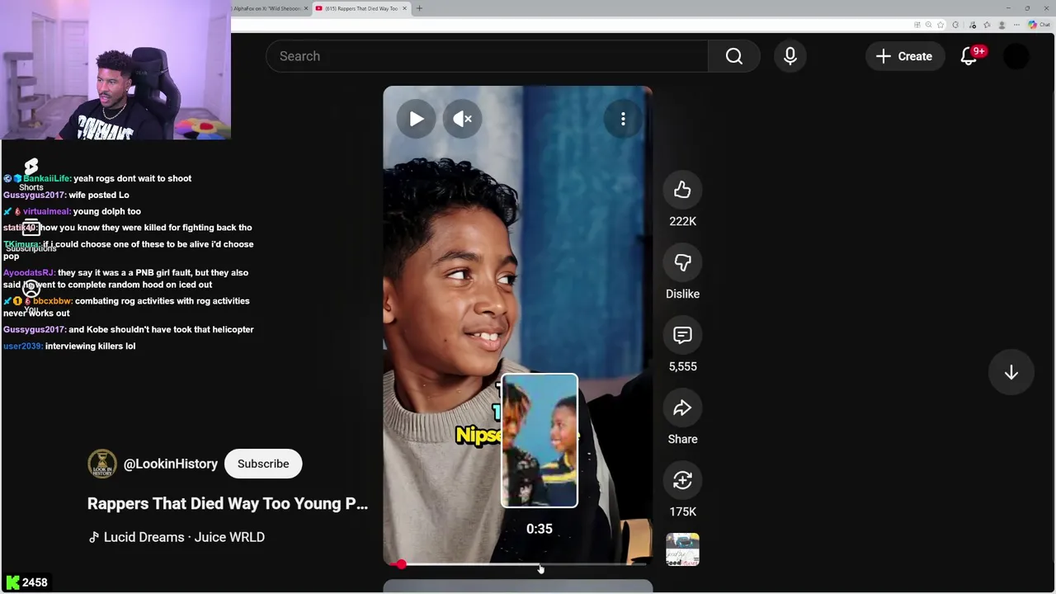This screenshot has height=594, width=1056.
Task: Click the browser extensions icon
Action: 955,25
